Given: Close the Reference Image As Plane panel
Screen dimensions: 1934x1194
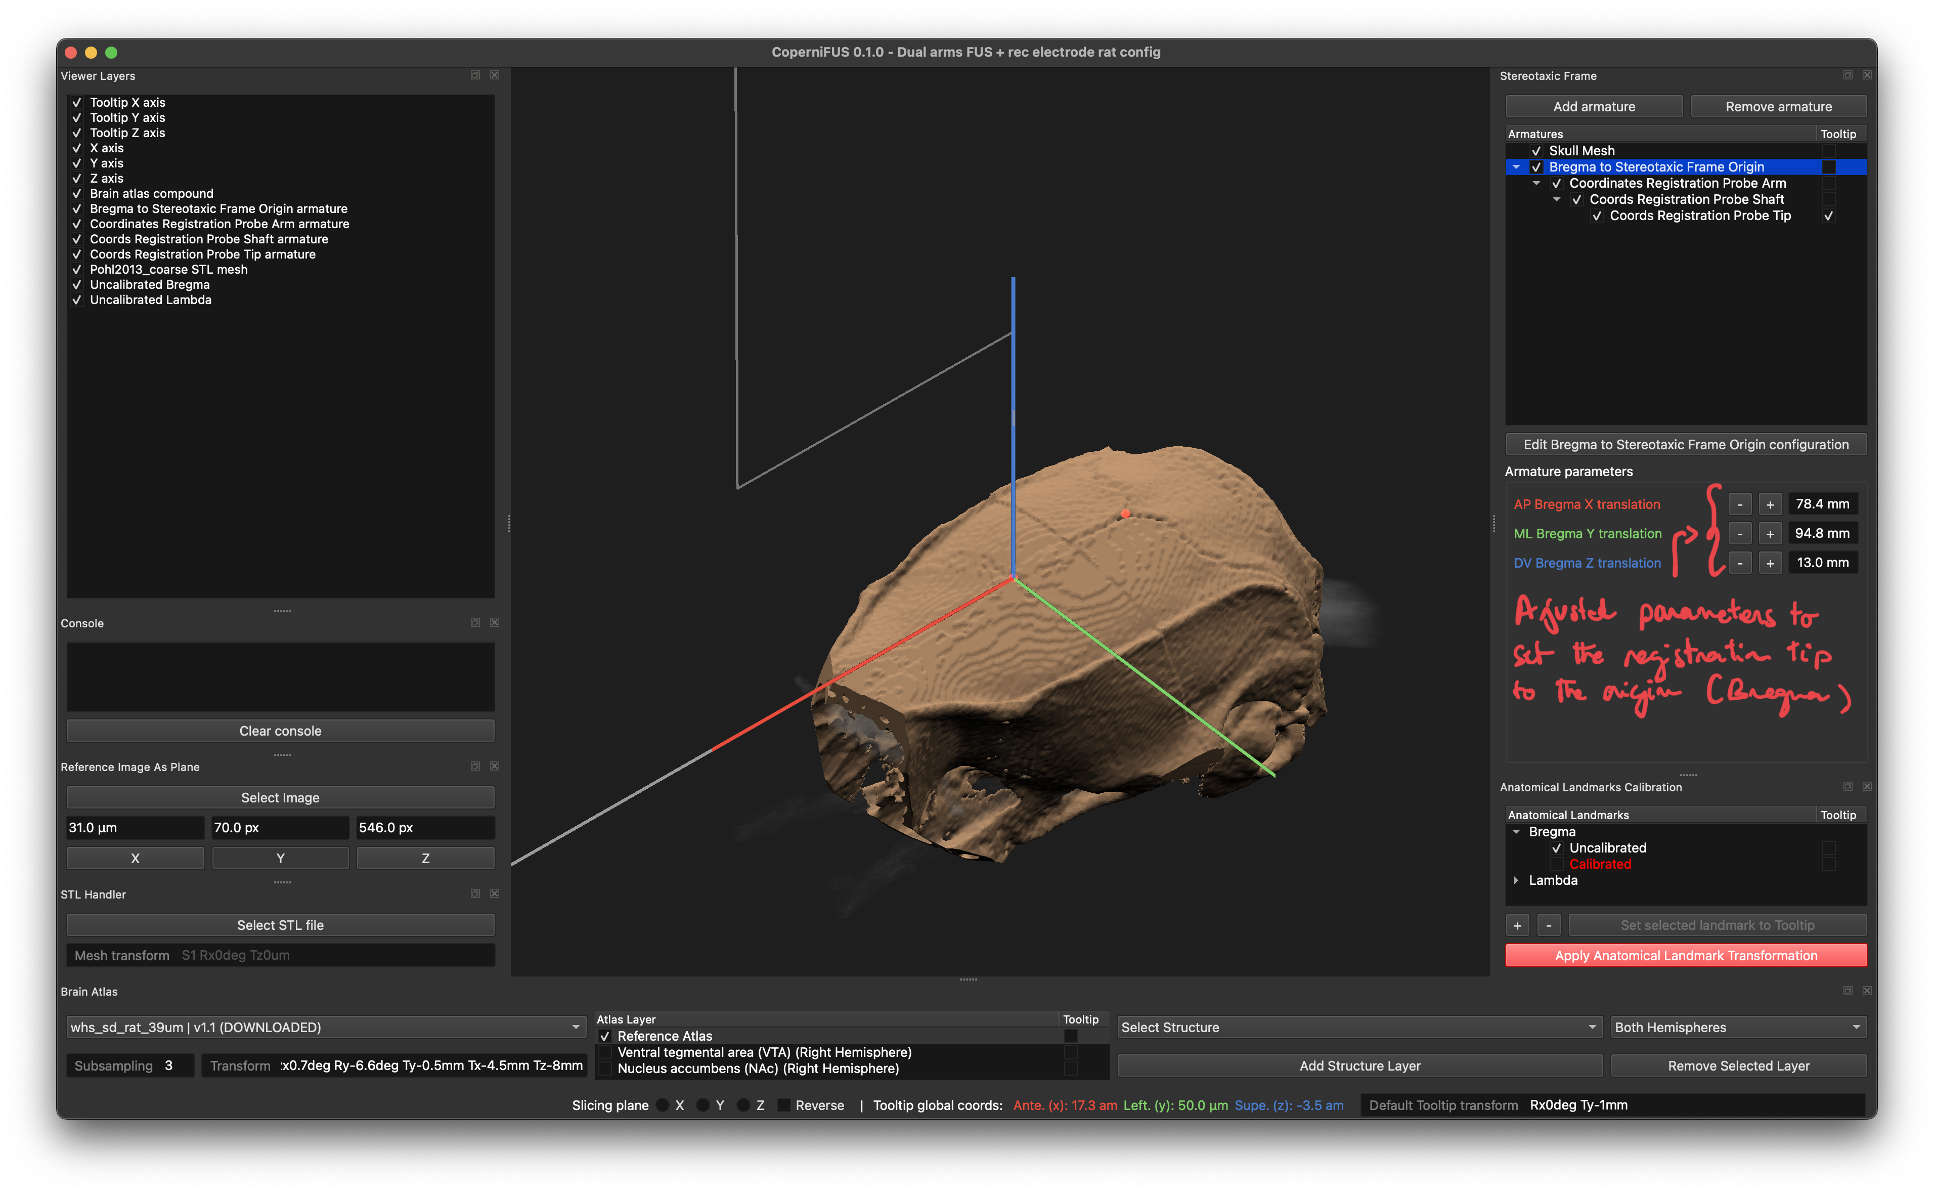Looking at the screenshot, I should coord(495,766).
